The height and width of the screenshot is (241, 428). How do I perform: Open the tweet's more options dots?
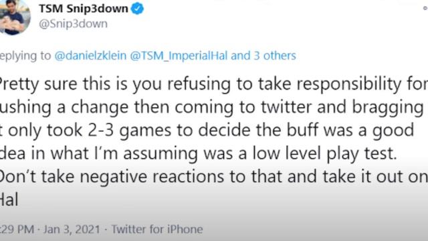425,8
